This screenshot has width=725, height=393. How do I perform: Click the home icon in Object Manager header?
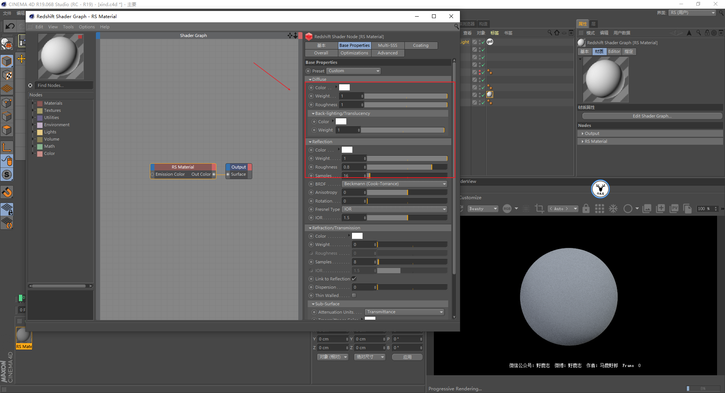[x=557, y=33]
